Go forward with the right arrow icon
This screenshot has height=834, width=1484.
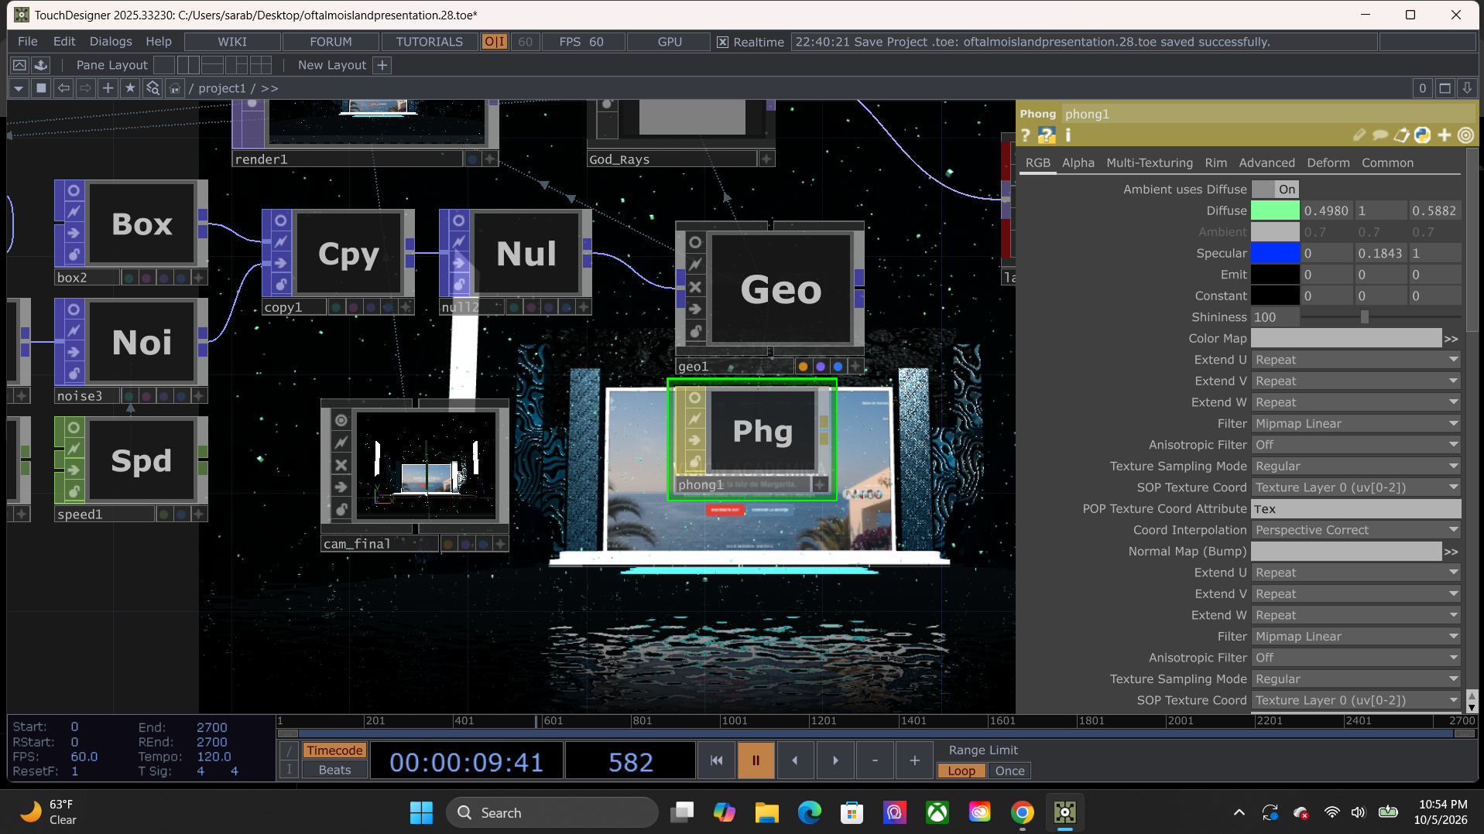pos(86,88)
